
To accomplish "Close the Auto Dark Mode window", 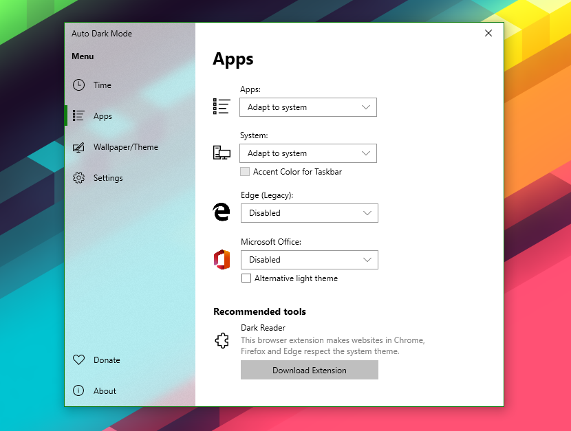I will pyautogui.click(x=488, y=33).
